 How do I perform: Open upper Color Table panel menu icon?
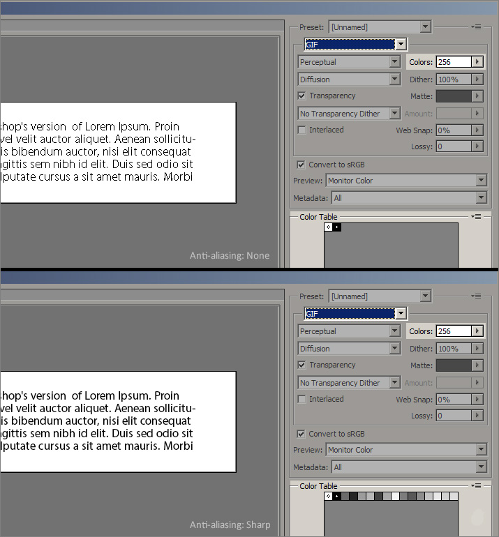[x=477, y=217]
